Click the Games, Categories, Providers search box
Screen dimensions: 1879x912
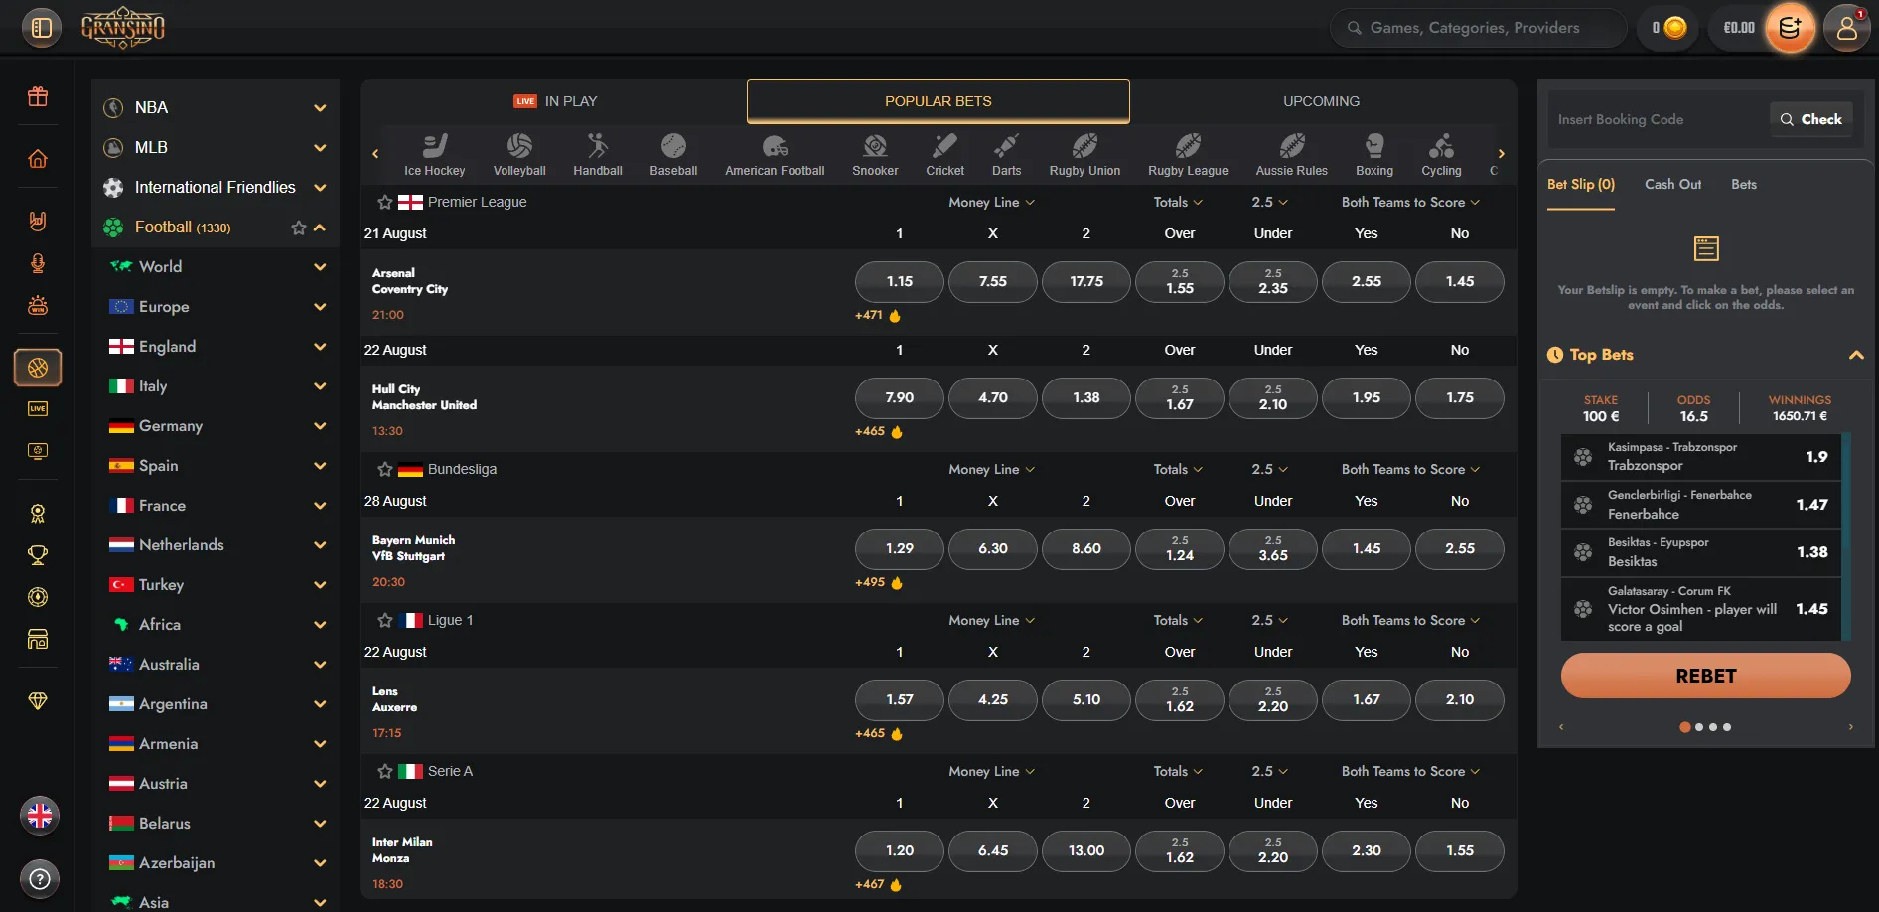1478,28
